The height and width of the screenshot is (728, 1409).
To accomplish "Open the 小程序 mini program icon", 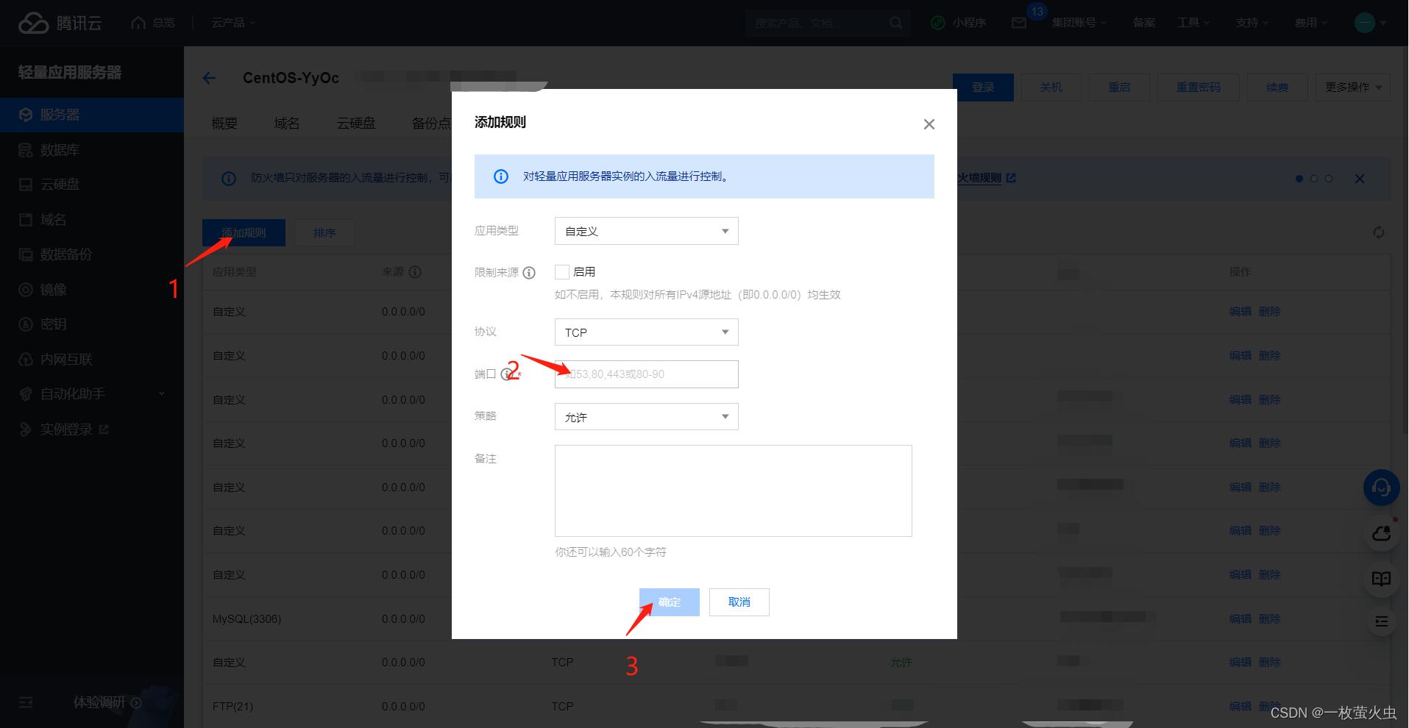I will 938,23.
